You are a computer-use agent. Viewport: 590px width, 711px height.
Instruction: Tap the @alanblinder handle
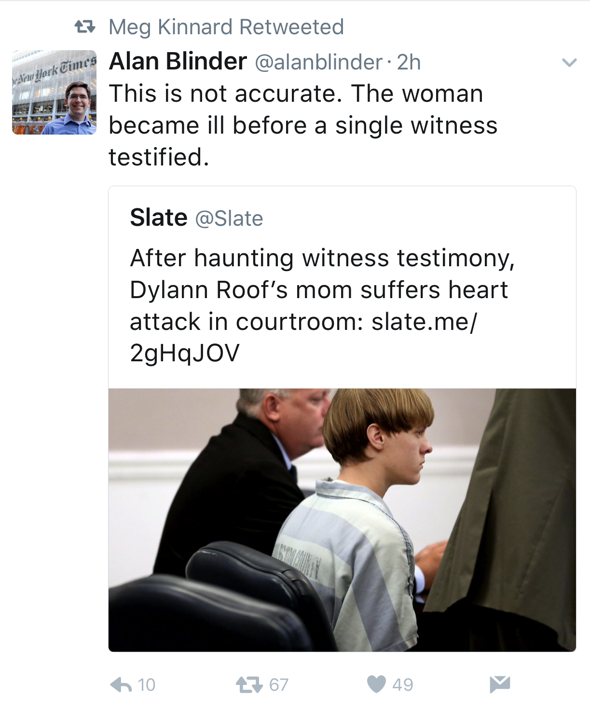[318, 62]
